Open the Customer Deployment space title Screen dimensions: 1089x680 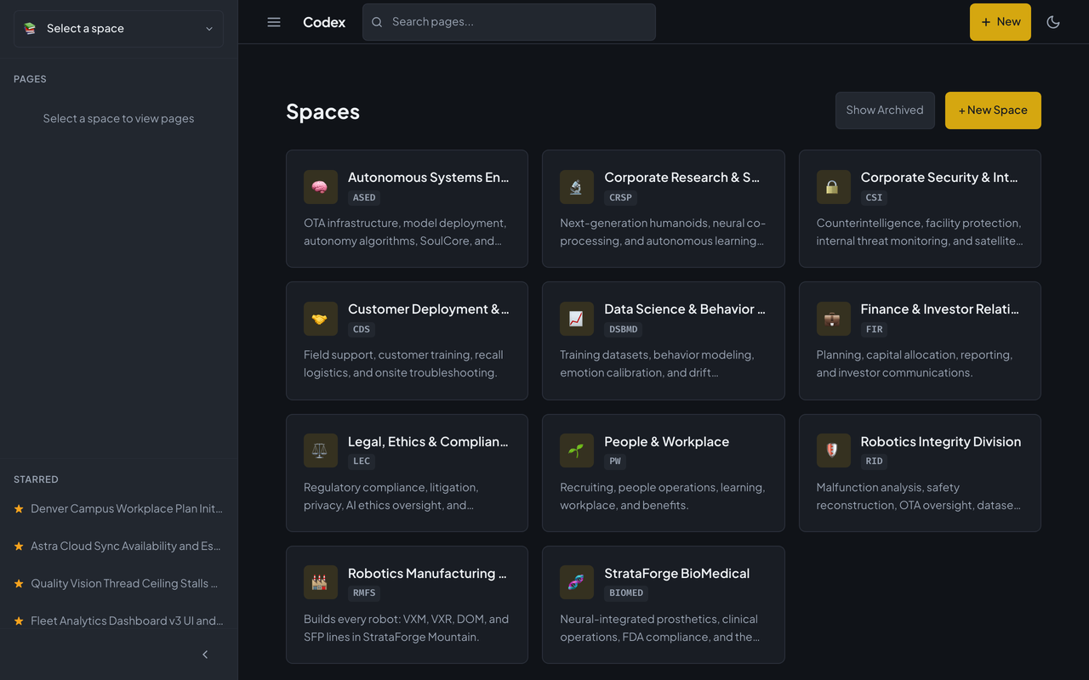(x=429, y=309)
